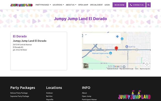Viewport: 161px width, 101px height.
Task: Click the blue shopping marker near info card
Action: pos(122,39)
